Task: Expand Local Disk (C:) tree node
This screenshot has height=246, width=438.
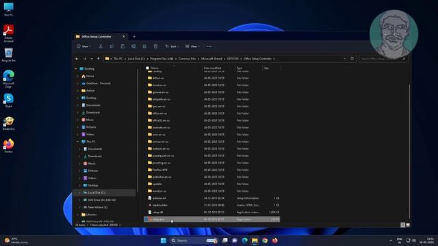Action: click(79, 193)
